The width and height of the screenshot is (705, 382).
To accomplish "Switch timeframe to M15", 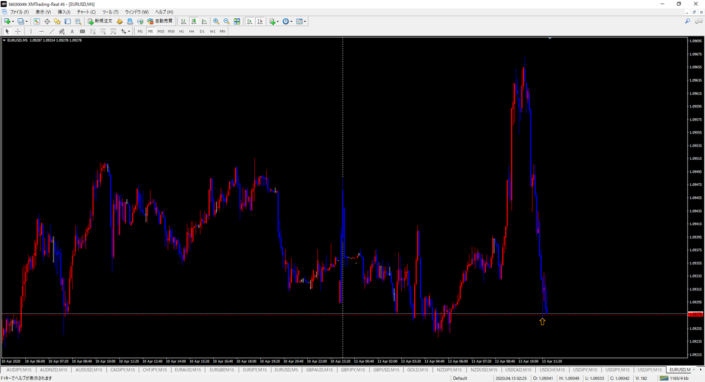I will [x=160, y=31].
